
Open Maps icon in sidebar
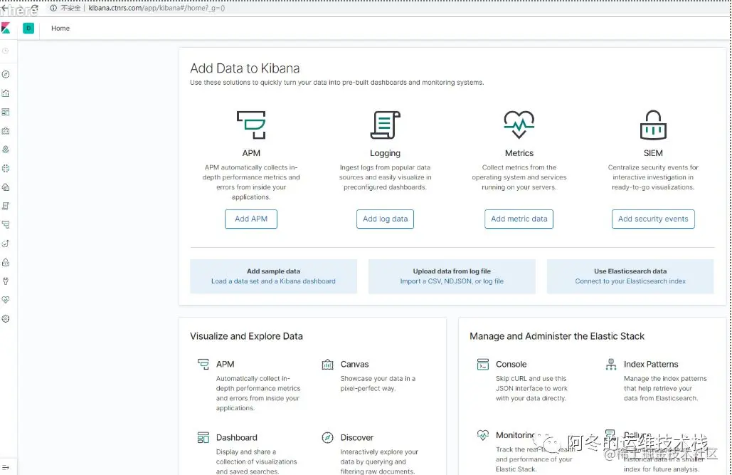(x=6, y=150)
